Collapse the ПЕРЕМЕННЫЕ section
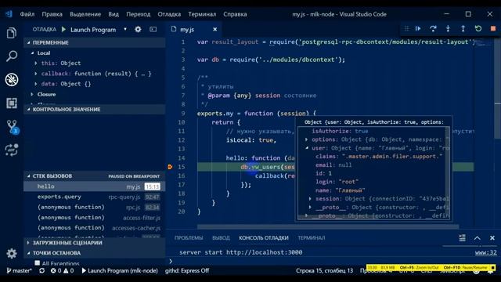 pos(29,42)
